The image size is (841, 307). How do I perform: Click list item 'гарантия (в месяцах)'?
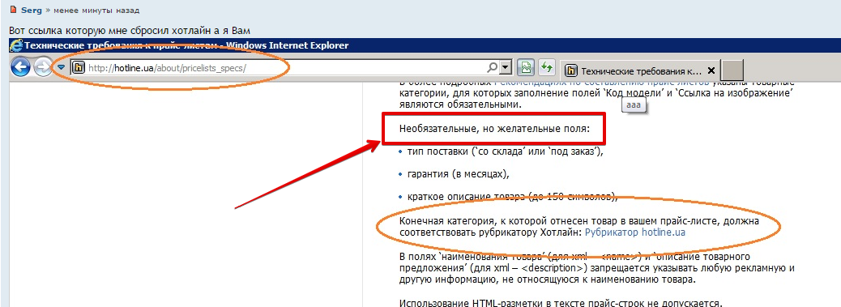(458, 175)
